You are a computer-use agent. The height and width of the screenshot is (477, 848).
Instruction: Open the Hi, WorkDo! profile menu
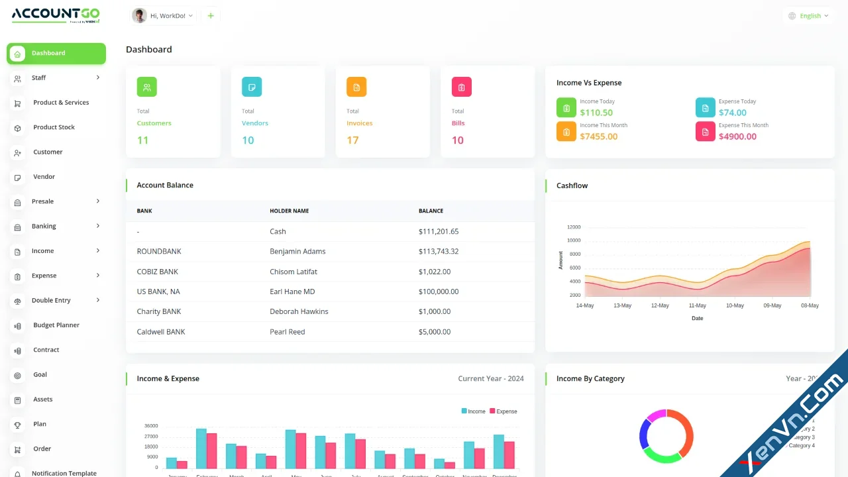pyautogui.click(x=162, y=15)
